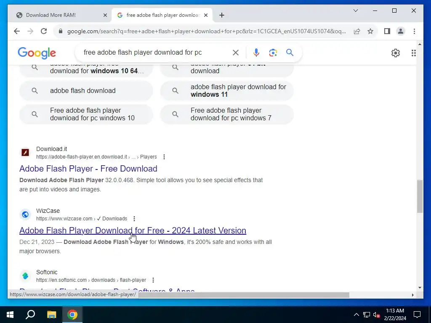This screenshot has height=323, width=431.
Task: Open Chrome tab search dropdown arrow
Action: 355,11
